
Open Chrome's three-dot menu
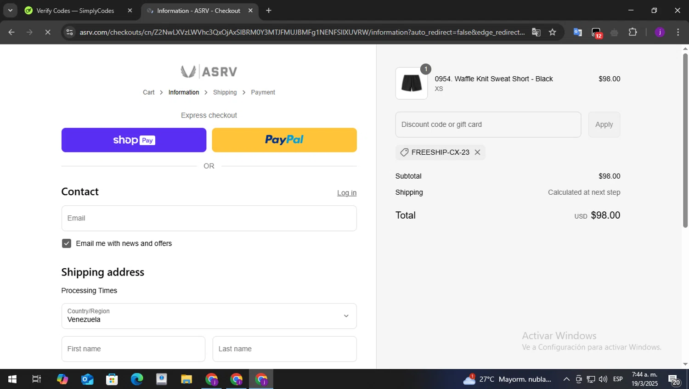(678, 32)
